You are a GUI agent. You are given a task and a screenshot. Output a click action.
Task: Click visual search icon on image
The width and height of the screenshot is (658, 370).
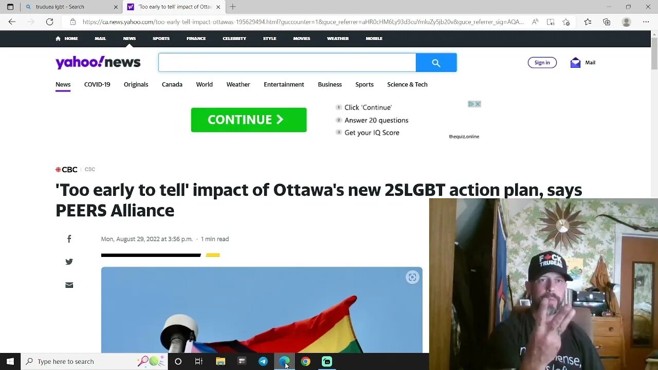pos(412,277)
